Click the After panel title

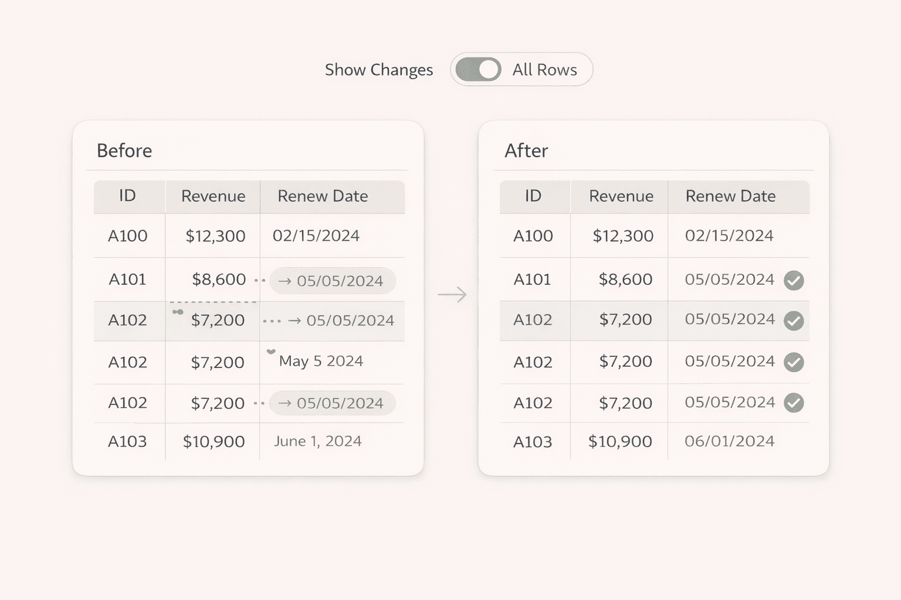coord(526,151)
